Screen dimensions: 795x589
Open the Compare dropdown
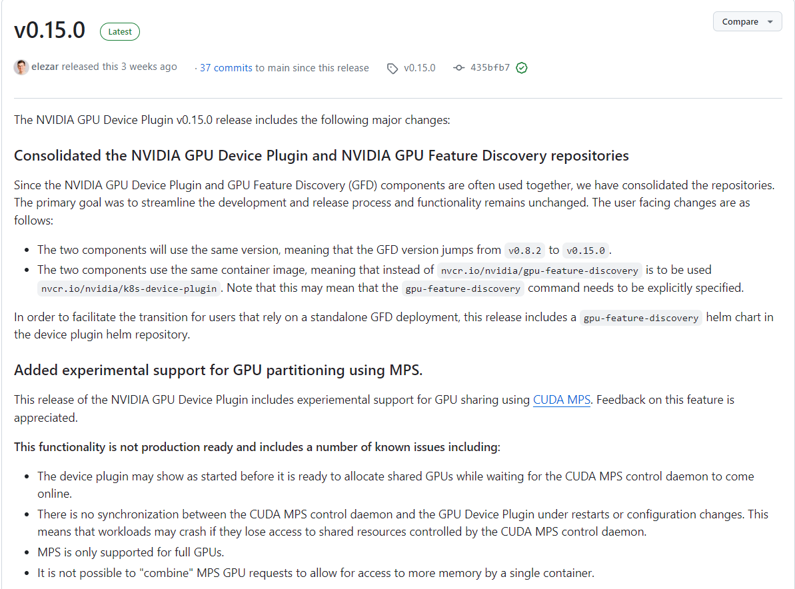tap(747, 22)
